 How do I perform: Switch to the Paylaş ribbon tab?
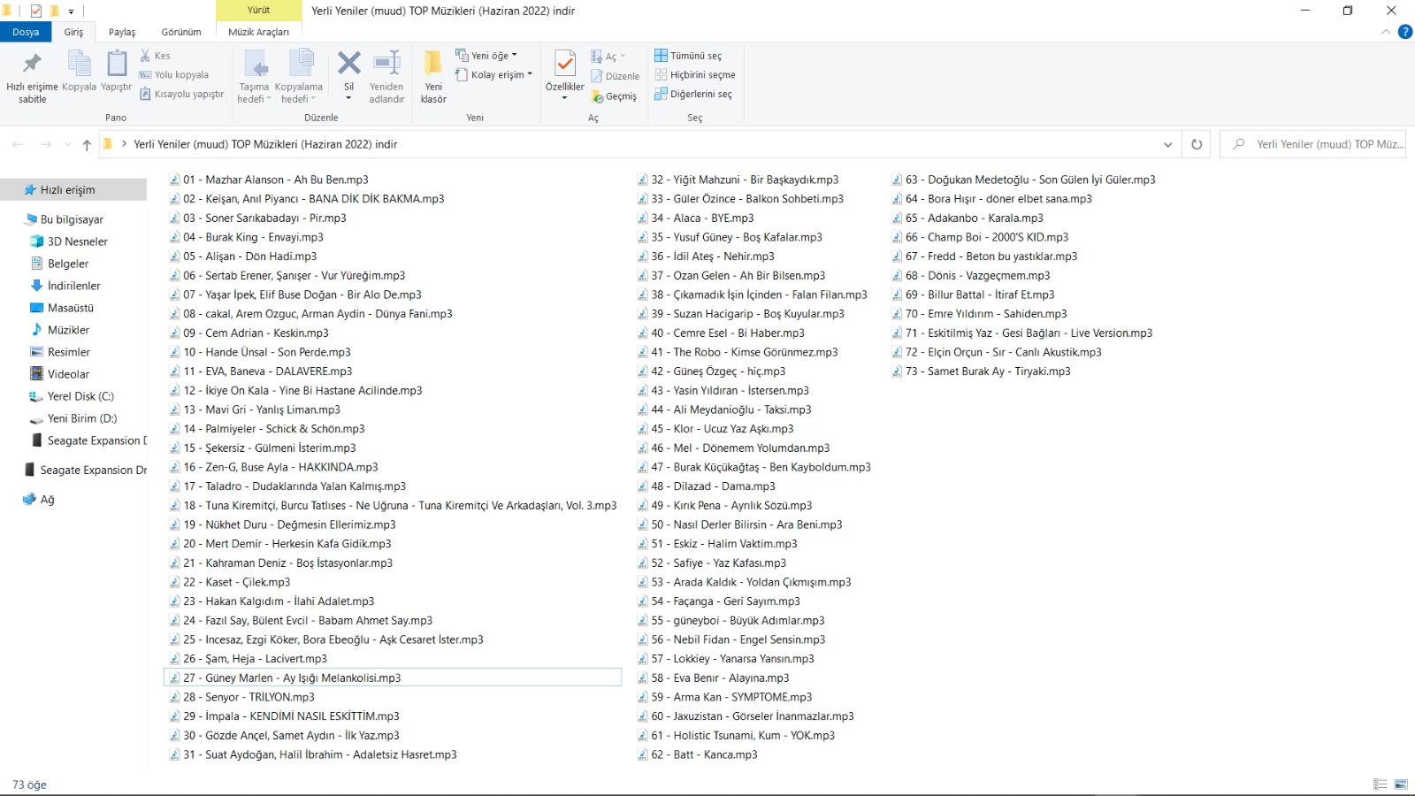point(122,32)
